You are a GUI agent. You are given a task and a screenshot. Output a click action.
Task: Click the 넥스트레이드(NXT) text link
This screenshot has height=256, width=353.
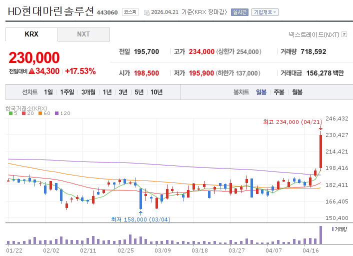(314, 34)
